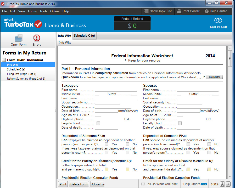
Task: Open the Open Form folder icon
Action: 19,38
